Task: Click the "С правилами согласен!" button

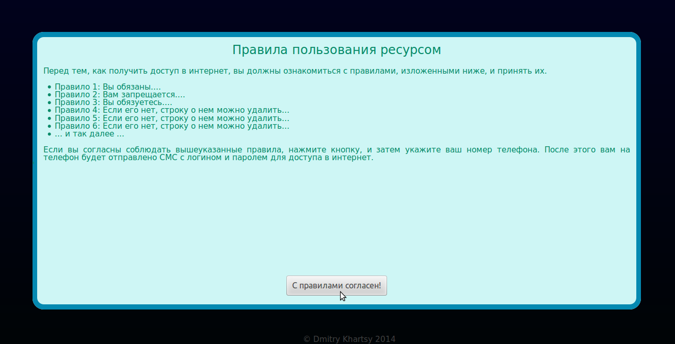Action: coord(336,285)
